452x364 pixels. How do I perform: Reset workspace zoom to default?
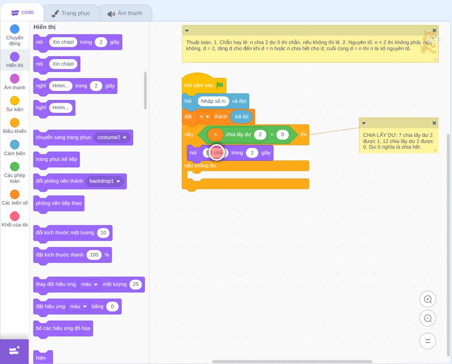(x=428, y=341)
